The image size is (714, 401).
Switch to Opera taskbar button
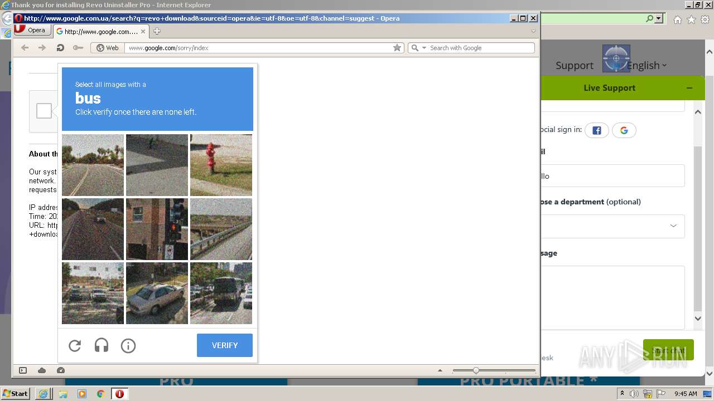click(119, 394)
